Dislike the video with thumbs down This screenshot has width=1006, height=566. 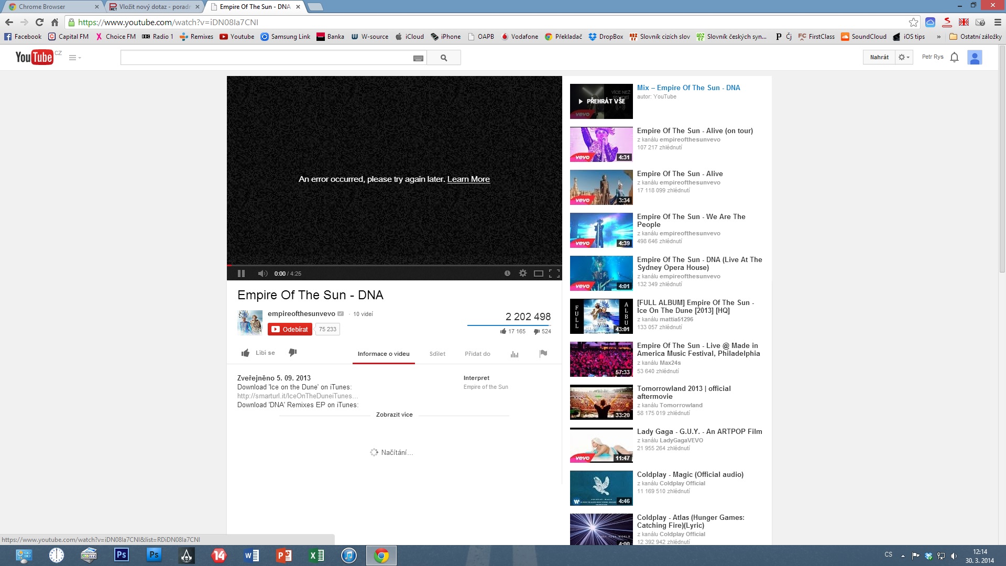point(293,353)
